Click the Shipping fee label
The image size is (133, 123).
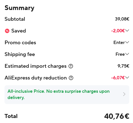coord(20,54)
